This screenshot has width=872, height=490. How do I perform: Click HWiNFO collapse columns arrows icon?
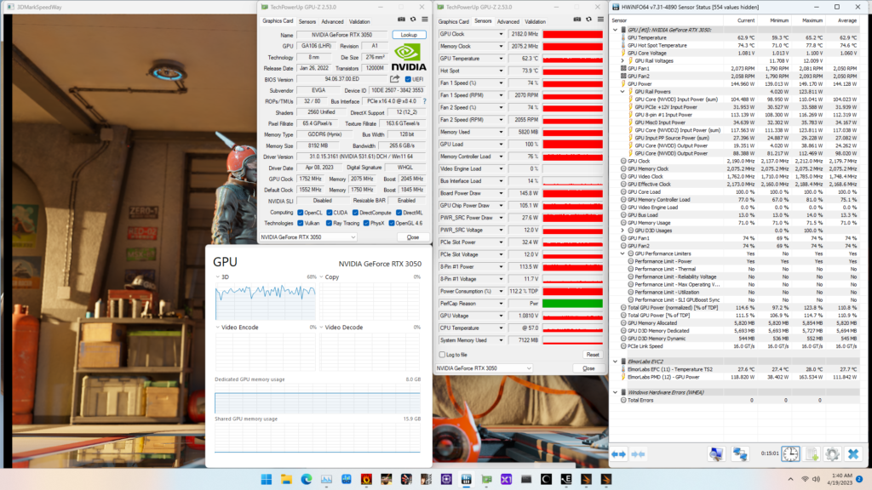[x=638, y=454]
